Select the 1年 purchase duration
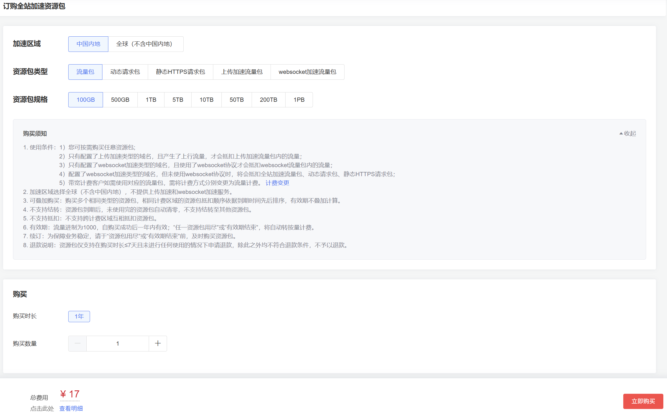The width and height of the screenshot is (667, 418). pos(79,316)
